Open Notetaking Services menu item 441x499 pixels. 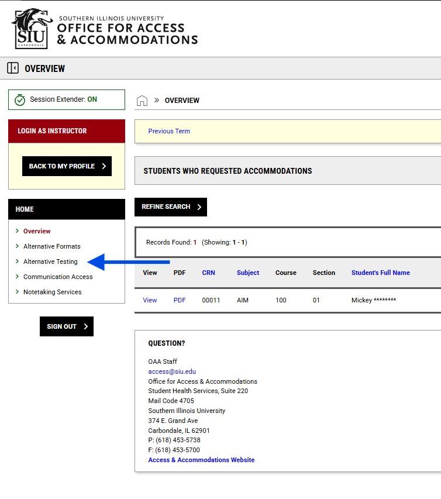point(52,292)
